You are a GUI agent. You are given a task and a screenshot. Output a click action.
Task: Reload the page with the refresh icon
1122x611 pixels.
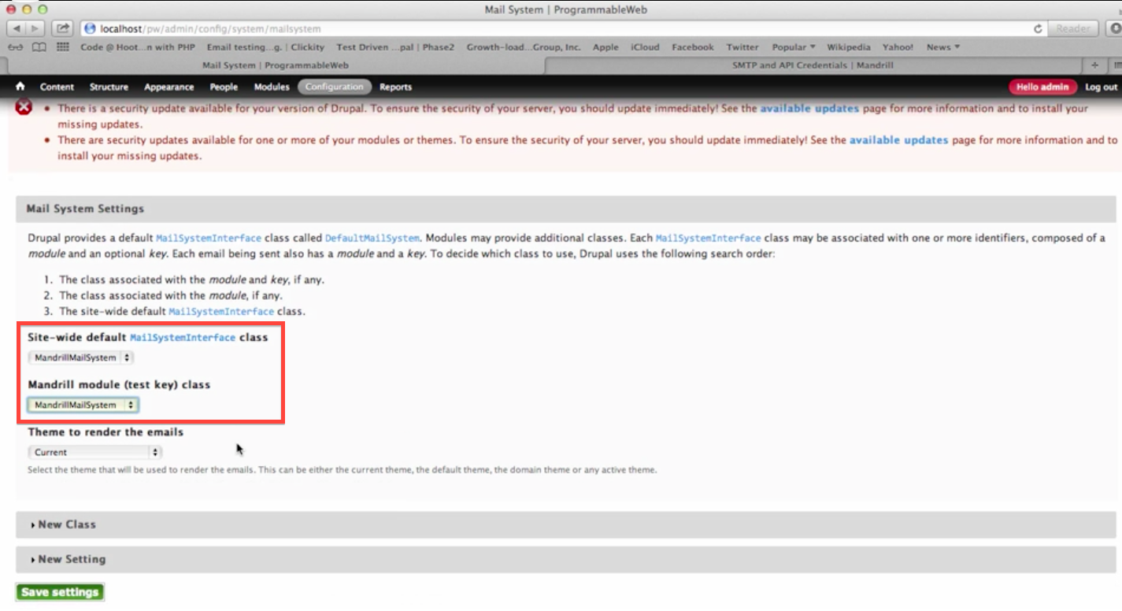(1038, 28)
